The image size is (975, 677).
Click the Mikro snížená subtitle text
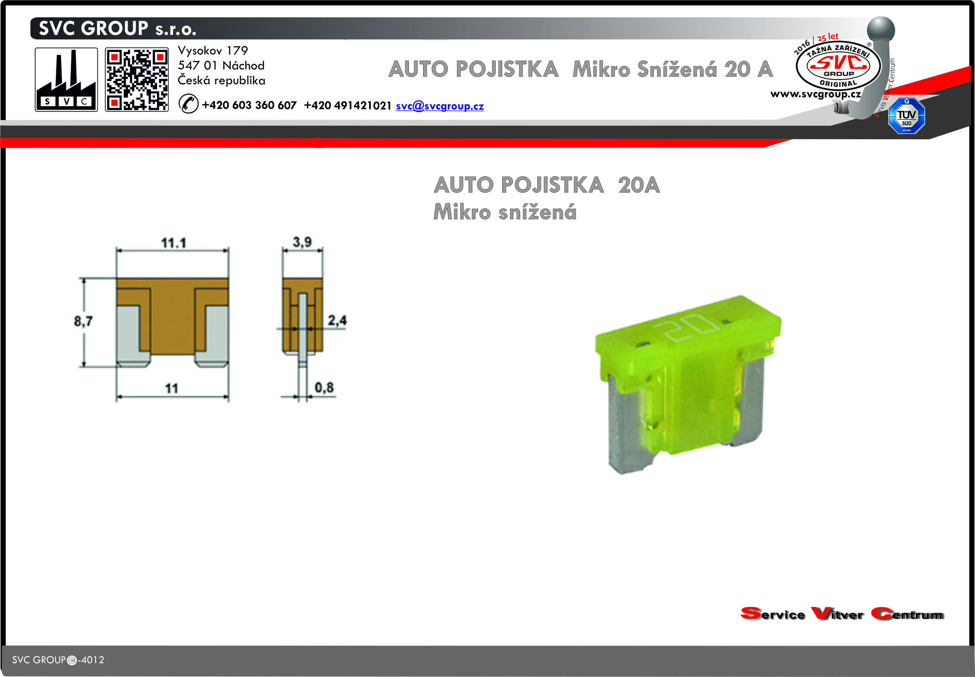(505, 212)
